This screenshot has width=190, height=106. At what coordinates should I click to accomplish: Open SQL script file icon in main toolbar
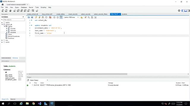pos(7,11)
